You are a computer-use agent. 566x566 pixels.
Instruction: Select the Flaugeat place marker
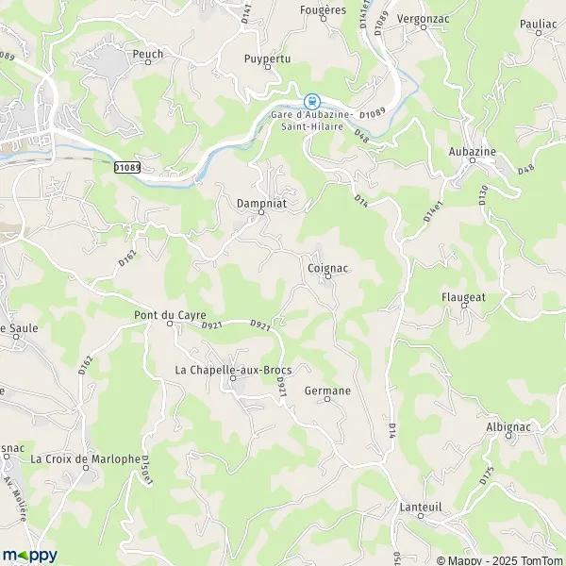point(464,306)
